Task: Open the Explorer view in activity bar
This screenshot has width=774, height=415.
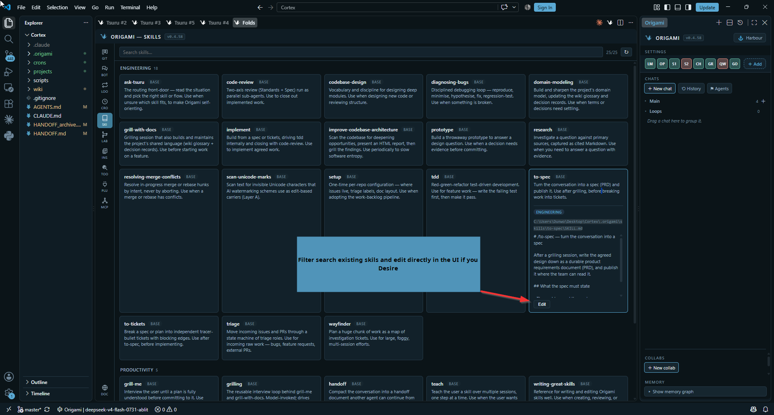Action: (9, 23)
